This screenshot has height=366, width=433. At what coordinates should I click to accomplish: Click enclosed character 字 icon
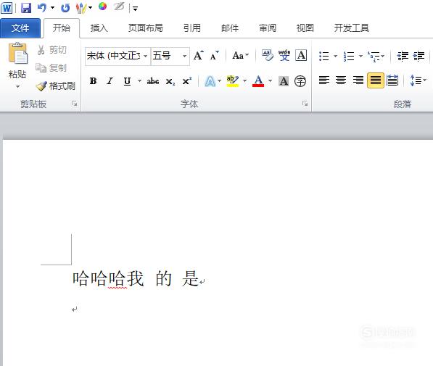(300, 81)
